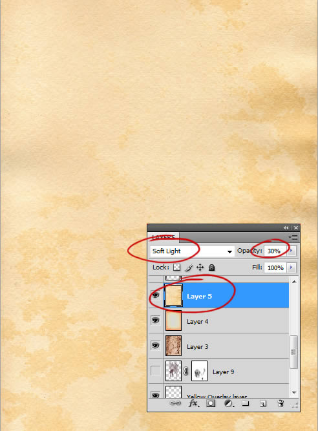Click the delete layer trash icon
Viewport: 318px width, 431px height.
point(281,403)
